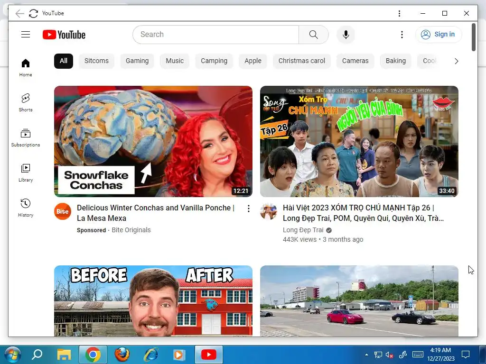The image size is (486, 364).
Task: Click the Bite channel avatar
Action: [x=63, y=211]
